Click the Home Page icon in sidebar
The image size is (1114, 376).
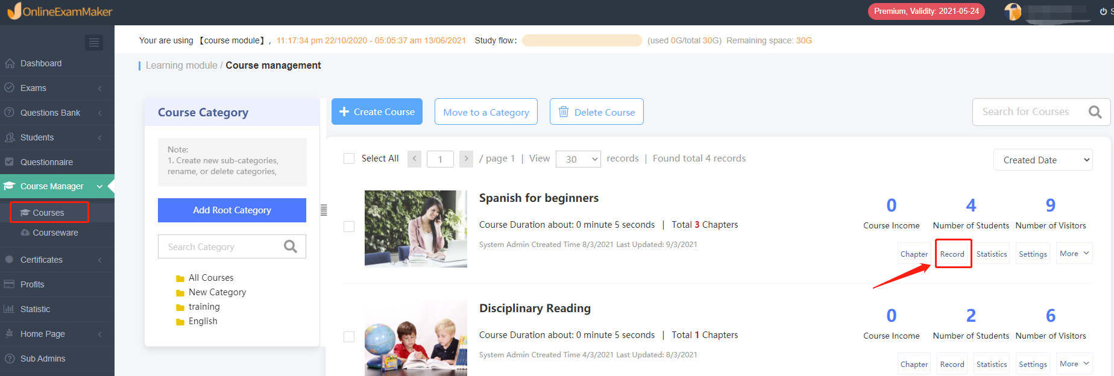coord(10,334)
